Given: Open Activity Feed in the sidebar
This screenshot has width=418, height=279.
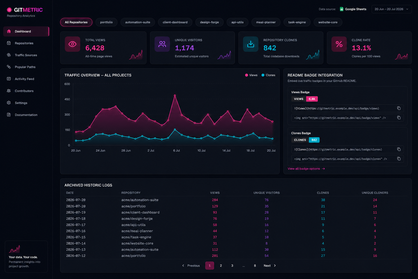Looking at the screenshot, I should (x=26, y=79).
